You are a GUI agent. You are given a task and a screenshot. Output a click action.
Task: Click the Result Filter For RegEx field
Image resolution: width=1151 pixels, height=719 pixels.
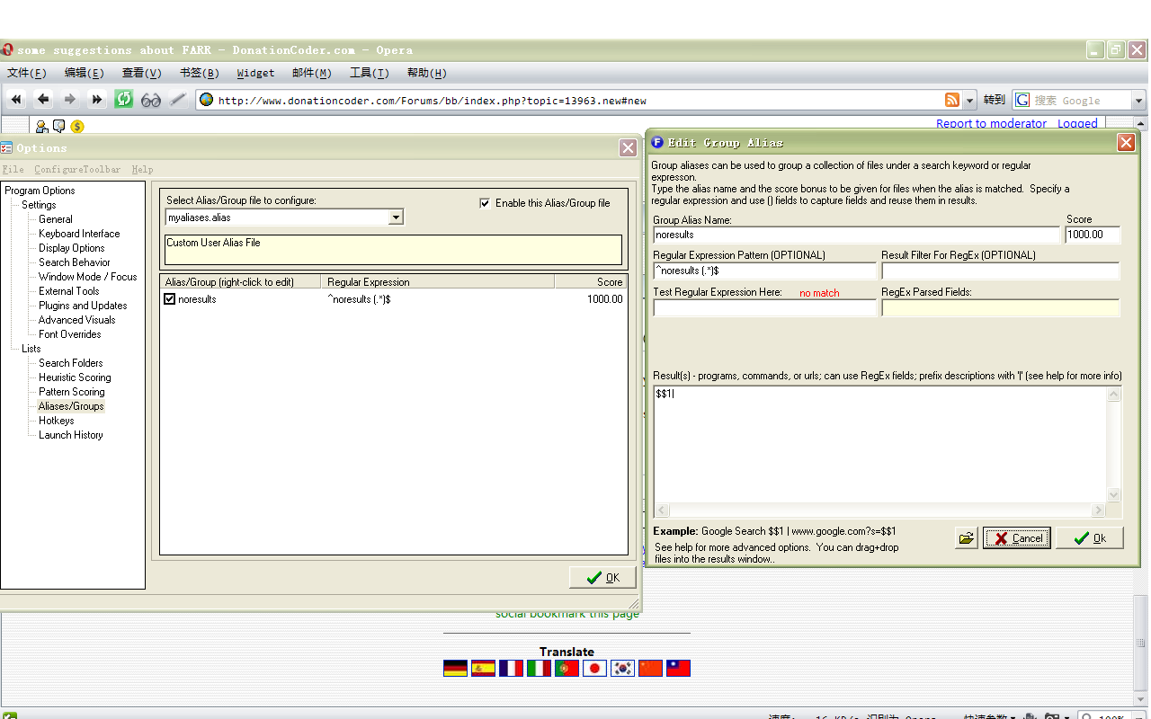point(1001,271)
